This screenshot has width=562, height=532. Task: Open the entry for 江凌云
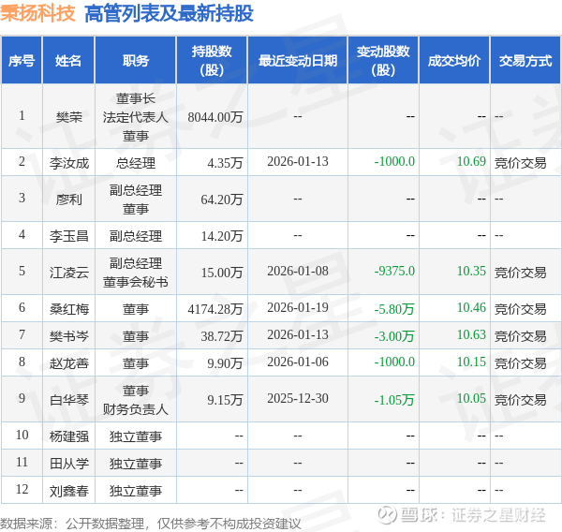pyautogui.click(x=68, y=272)
